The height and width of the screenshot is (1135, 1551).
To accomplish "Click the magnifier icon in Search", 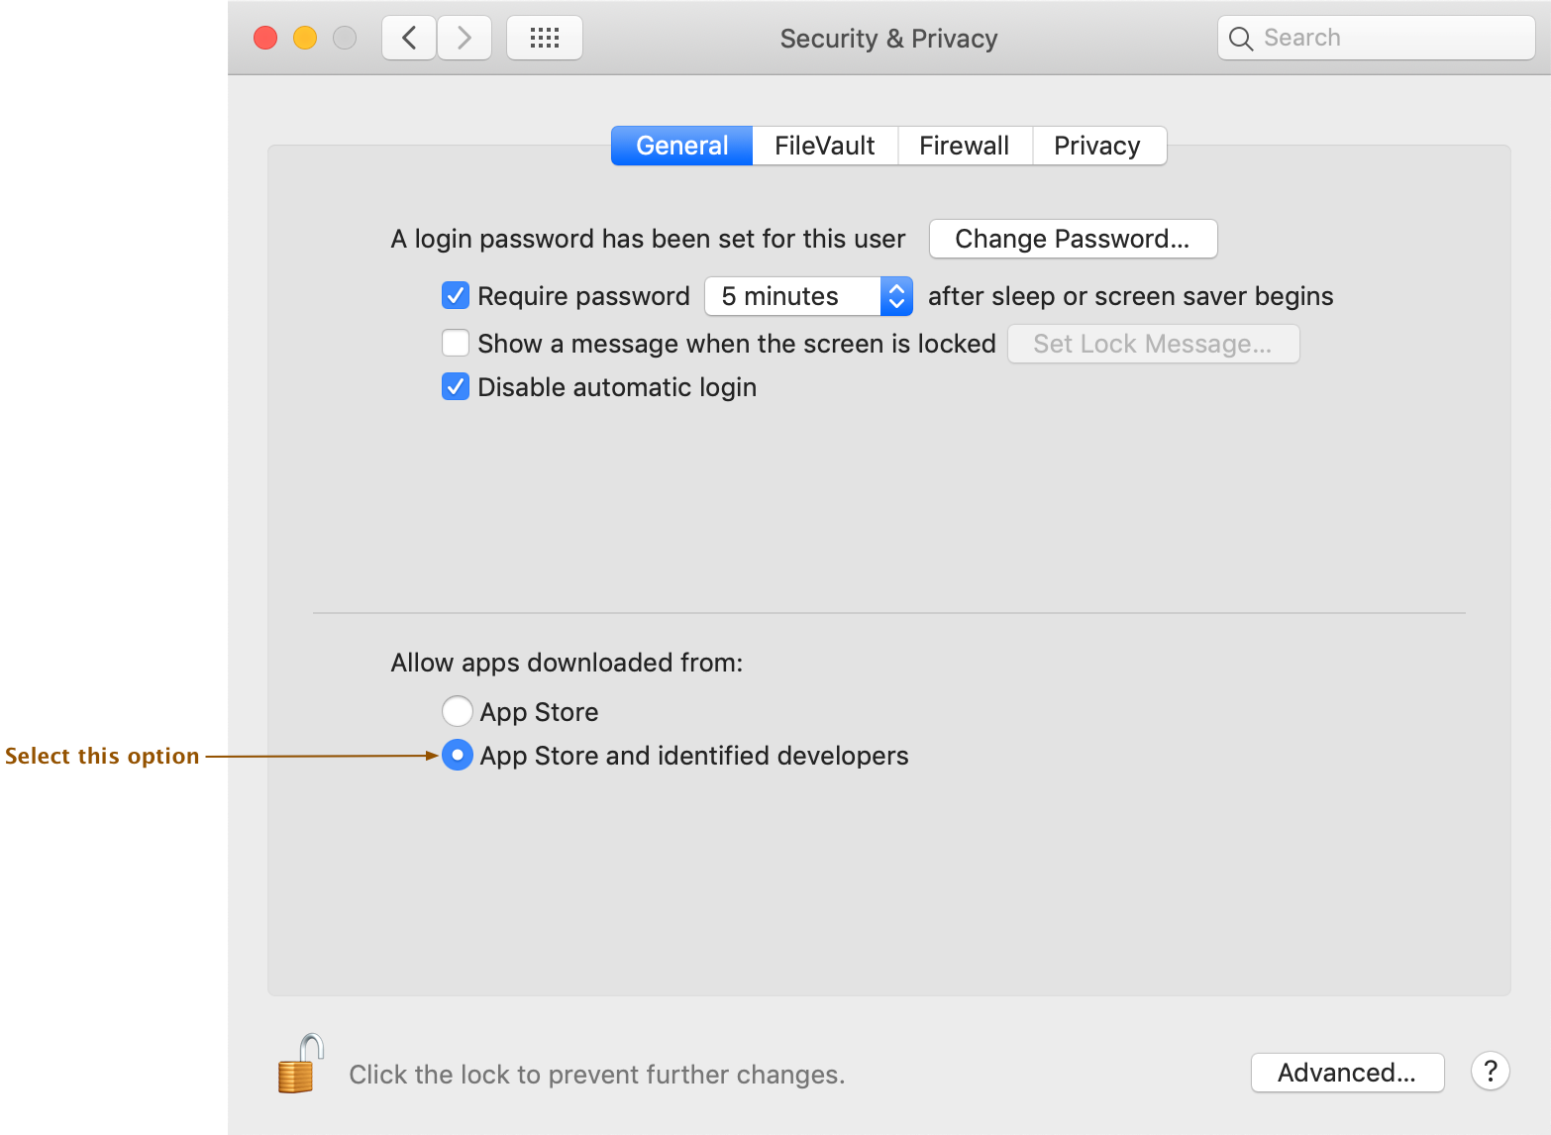I will tap(1240, 39).
